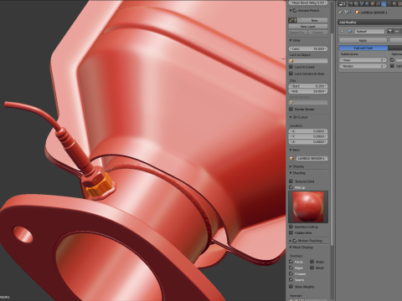
Task: Collapse the Grease Pencil panel
Action: tap(291, 11)
